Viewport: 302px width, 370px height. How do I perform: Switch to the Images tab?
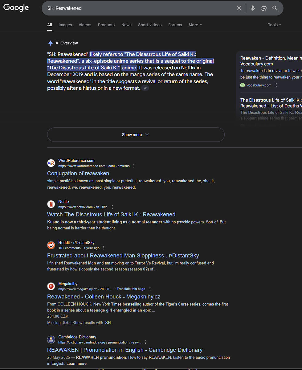65,25
